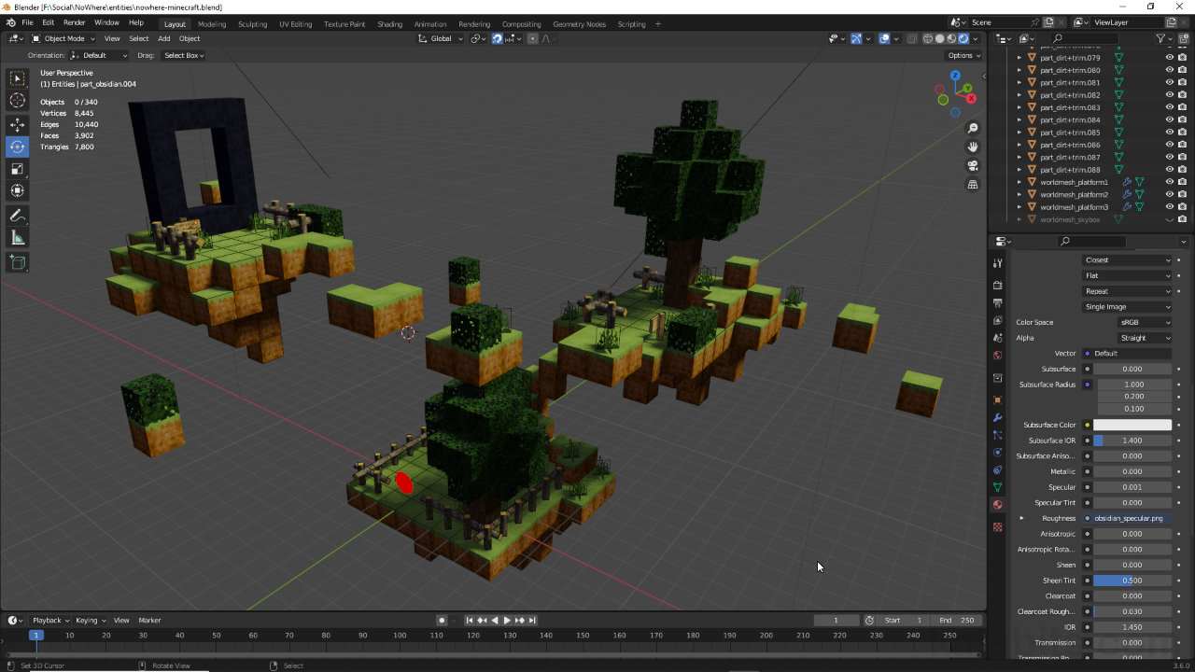Expand the Roughness node input
Screen dimensions: 1195x672
(x=1021, y=518)
